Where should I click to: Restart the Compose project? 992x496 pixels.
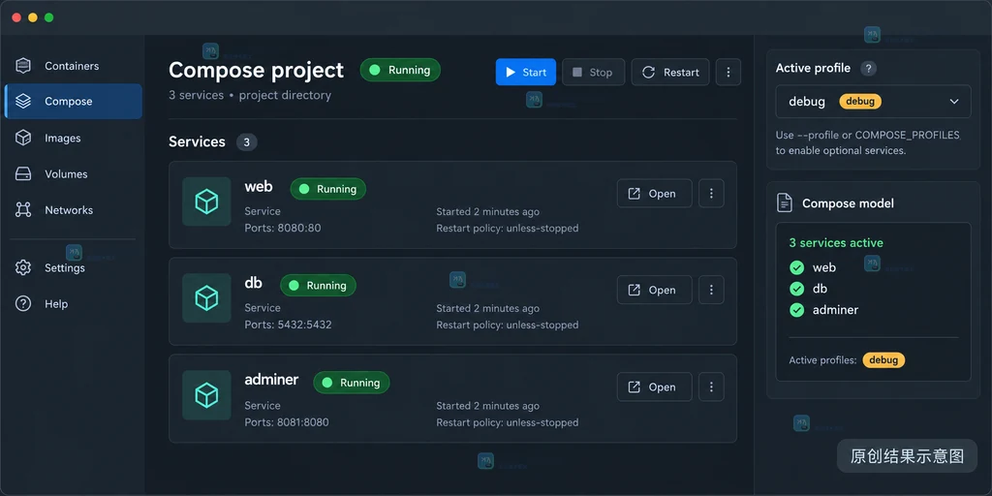[x=670, y=72]
